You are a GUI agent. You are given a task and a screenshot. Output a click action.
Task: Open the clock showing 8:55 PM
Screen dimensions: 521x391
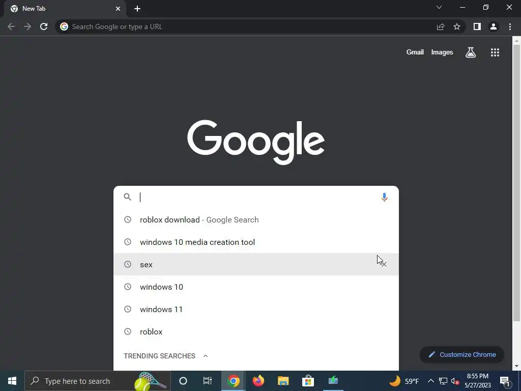coord(477,381)
